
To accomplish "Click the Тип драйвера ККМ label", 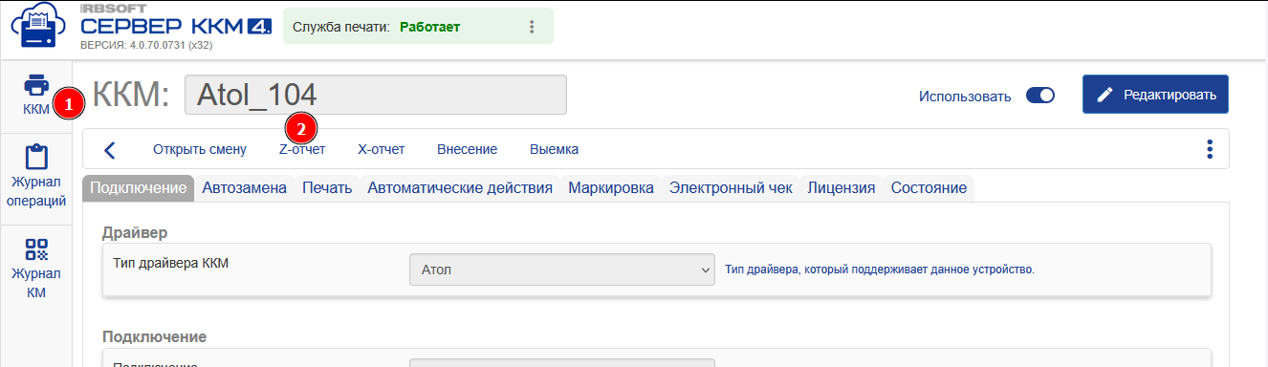I will (x=171, y=263).
